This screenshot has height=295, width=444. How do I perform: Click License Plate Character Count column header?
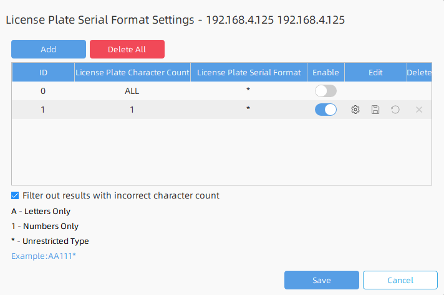pos(132,72)
